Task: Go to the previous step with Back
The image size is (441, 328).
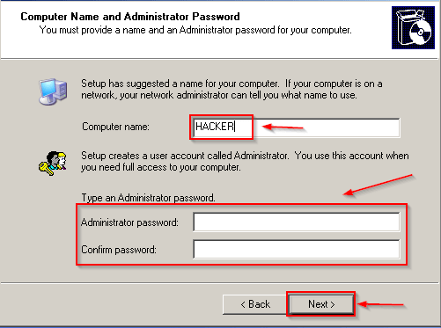Action: tap(254, 304)
